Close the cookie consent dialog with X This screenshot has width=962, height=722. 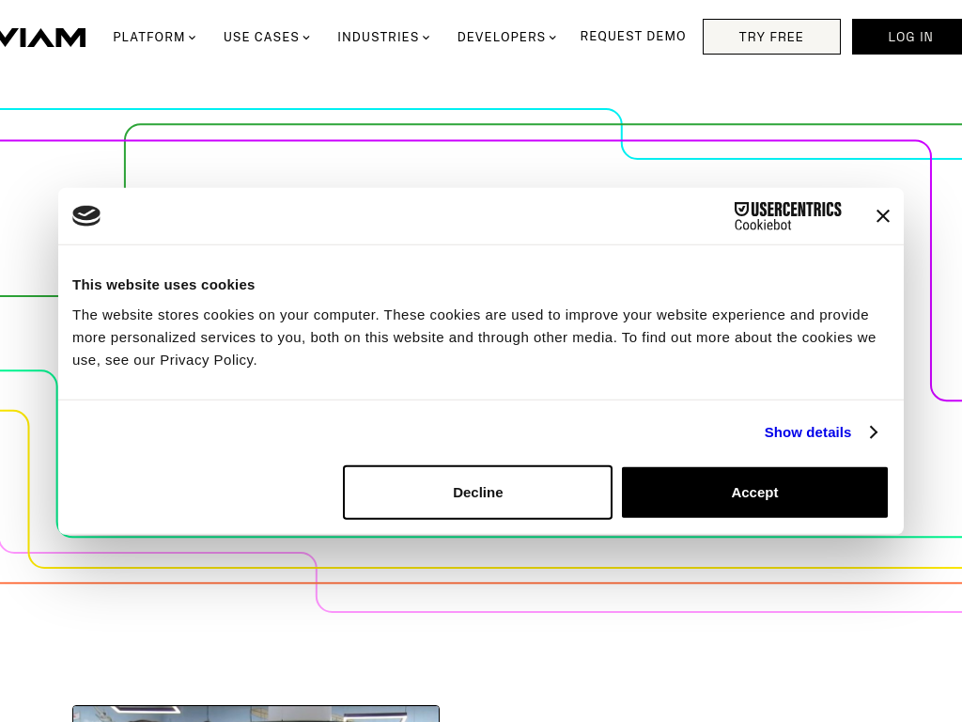[x=882, y=216]
